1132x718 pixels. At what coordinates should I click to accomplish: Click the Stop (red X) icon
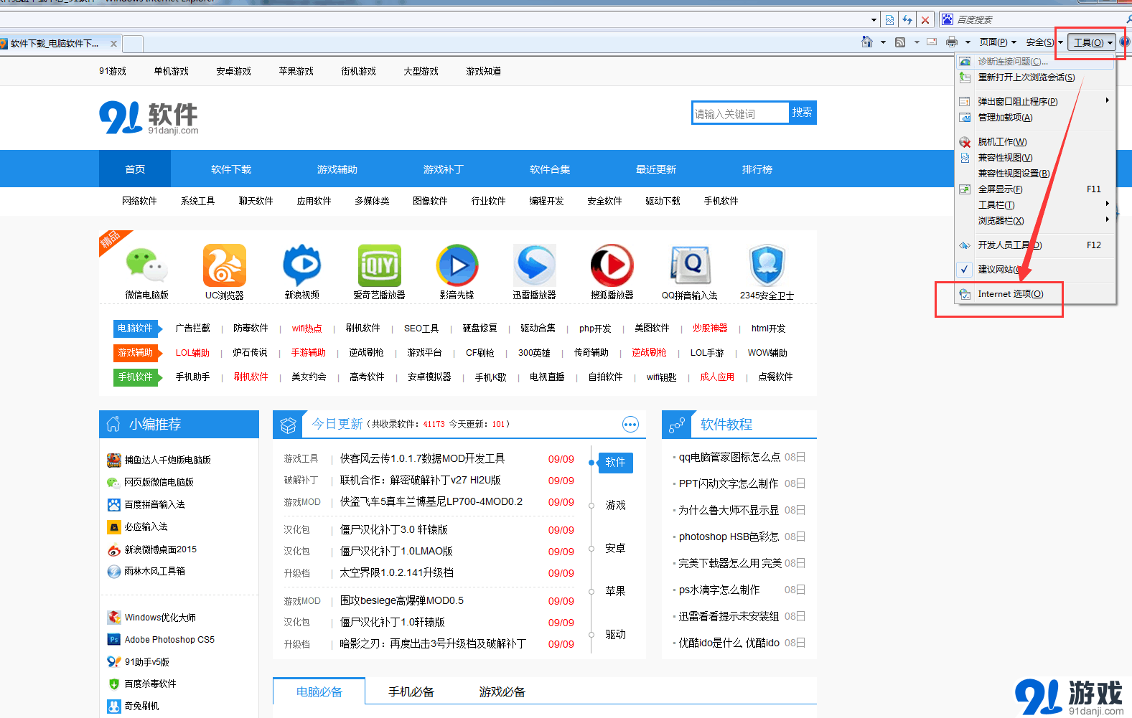point(925,20)
